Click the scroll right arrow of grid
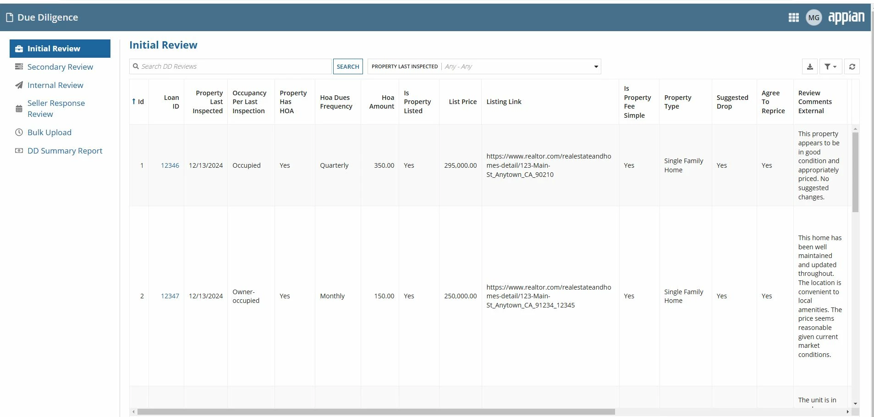Screen dimensions: 874x417 (848, 412)
